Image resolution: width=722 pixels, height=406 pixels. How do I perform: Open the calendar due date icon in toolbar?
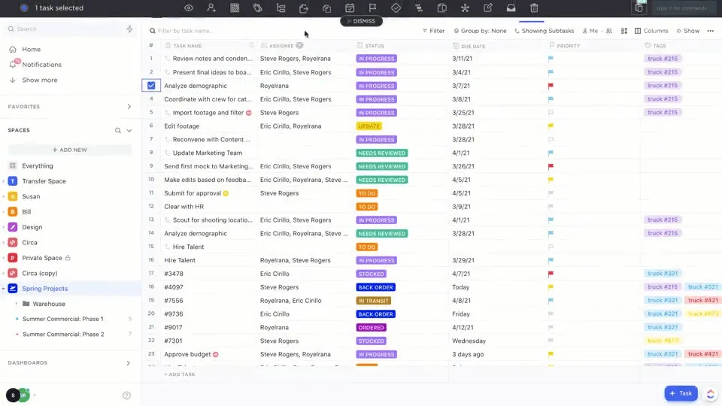pos(350,8)
